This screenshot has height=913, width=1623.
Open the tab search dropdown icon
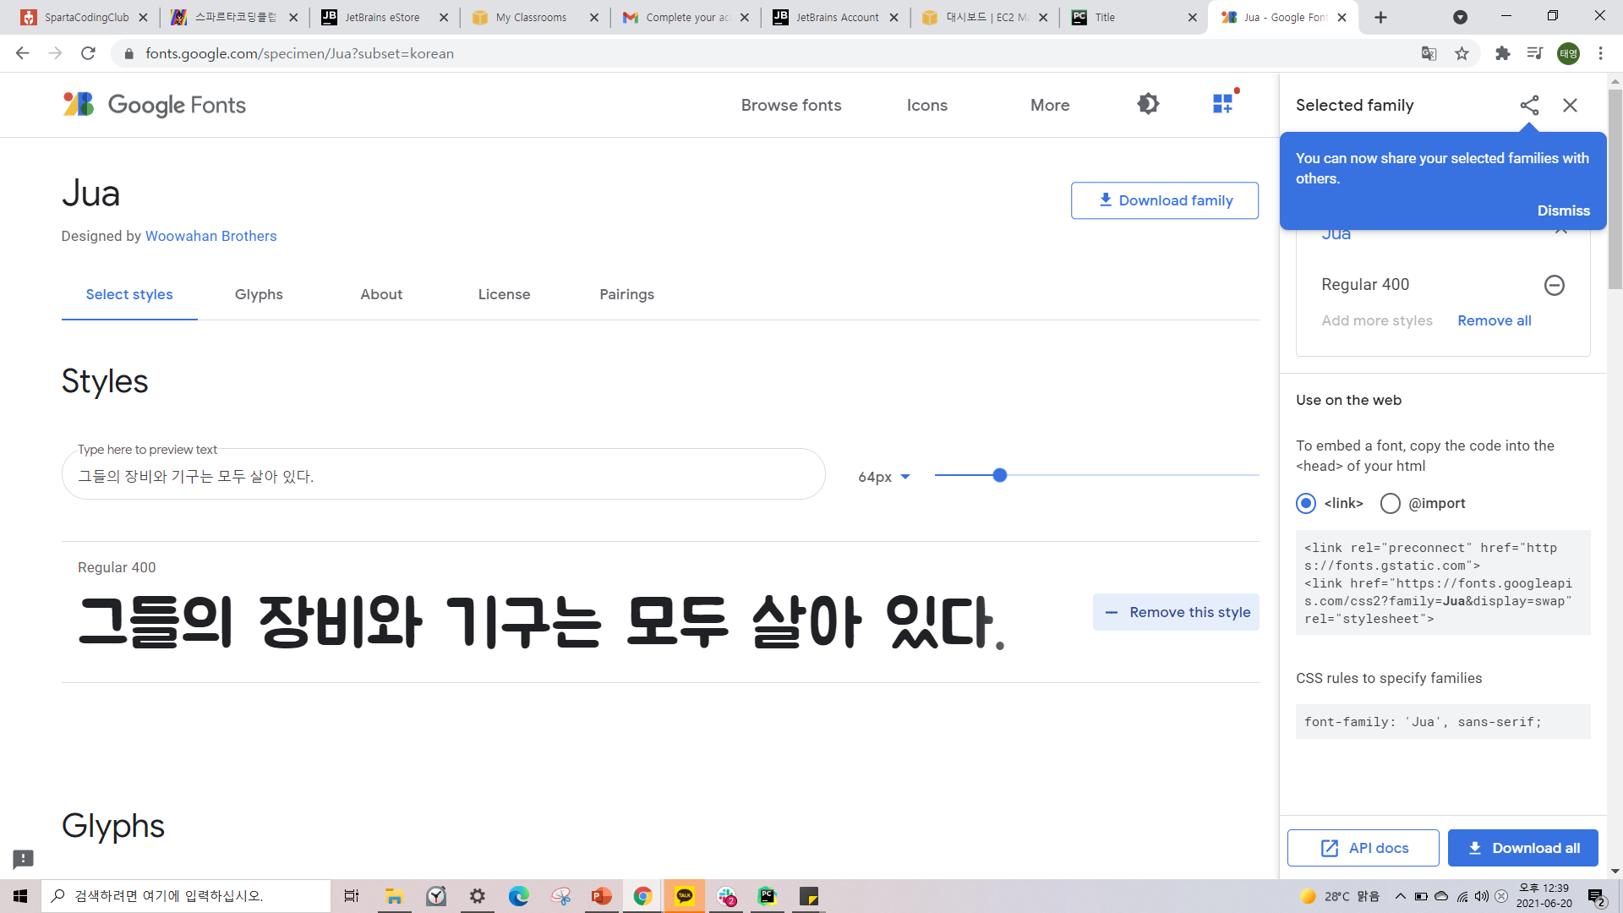(x=1460, y=17)
